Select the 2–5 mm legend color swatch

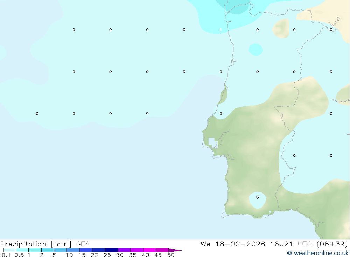[x=48, y=250]
